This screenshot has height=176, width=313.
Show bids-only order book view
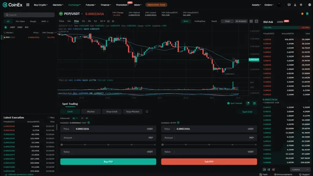[x=269, y=169]
